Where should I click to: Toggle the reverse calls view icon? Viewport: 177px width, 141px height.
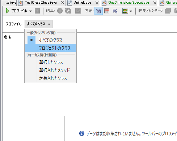[x=115, y=11]
